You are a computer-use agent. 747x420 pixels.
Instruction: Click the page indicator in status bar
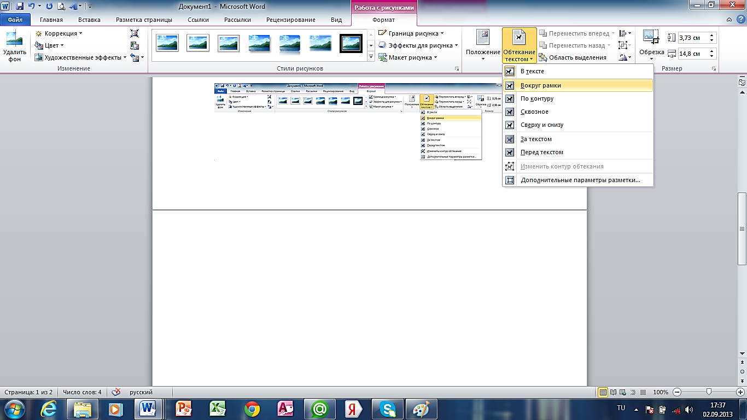coord(28,392)
